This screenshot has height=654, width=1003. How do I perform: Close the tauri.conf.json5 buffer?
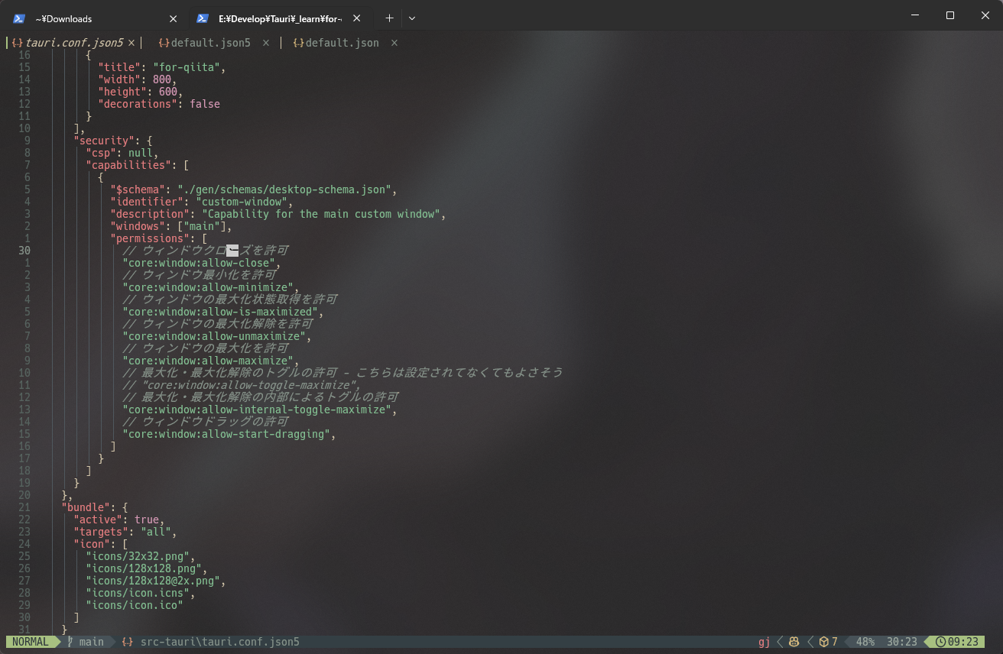click(x=131, y=43)
